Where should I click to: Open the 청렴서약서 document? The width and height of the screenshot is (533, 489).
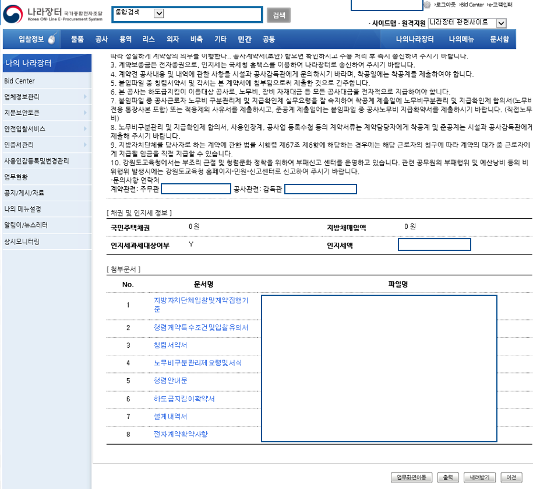click(170, 345)
